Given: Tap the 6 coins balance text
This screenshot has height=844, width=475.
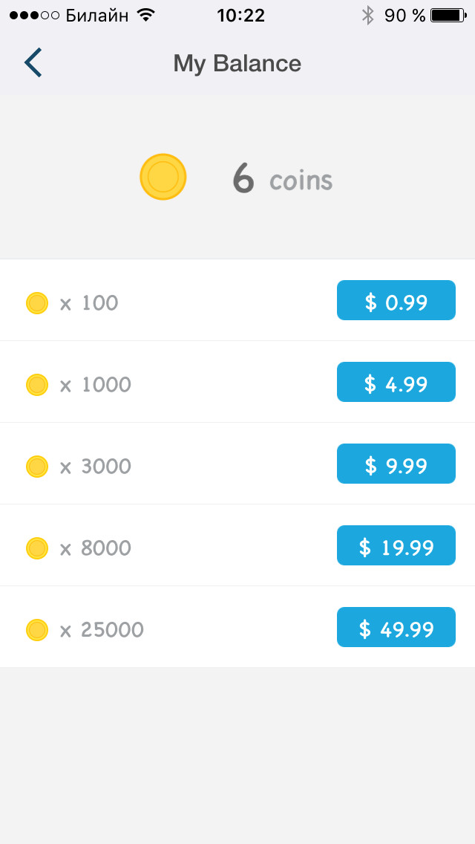Looking at the screenshot, I should point(283,179).
